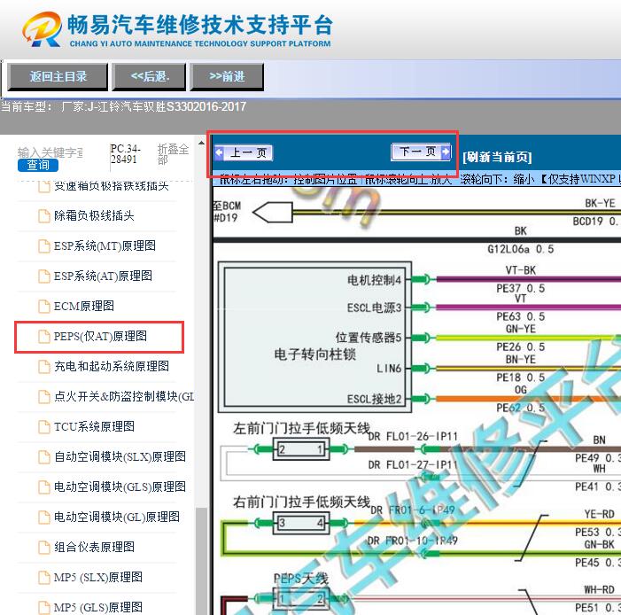Click document icon beside MP5 (GLS)原理图
The height and width of the screenshot is (615, 621).
(44, 608)
